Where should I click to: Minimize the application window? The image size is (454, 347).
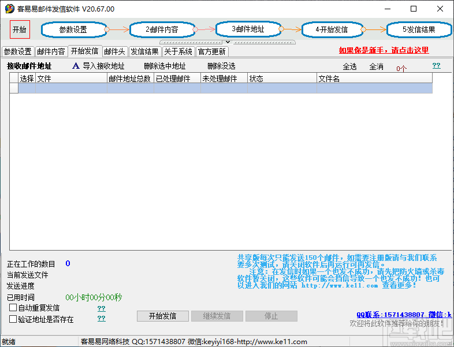pyautogui.click(x=388, y=9)
